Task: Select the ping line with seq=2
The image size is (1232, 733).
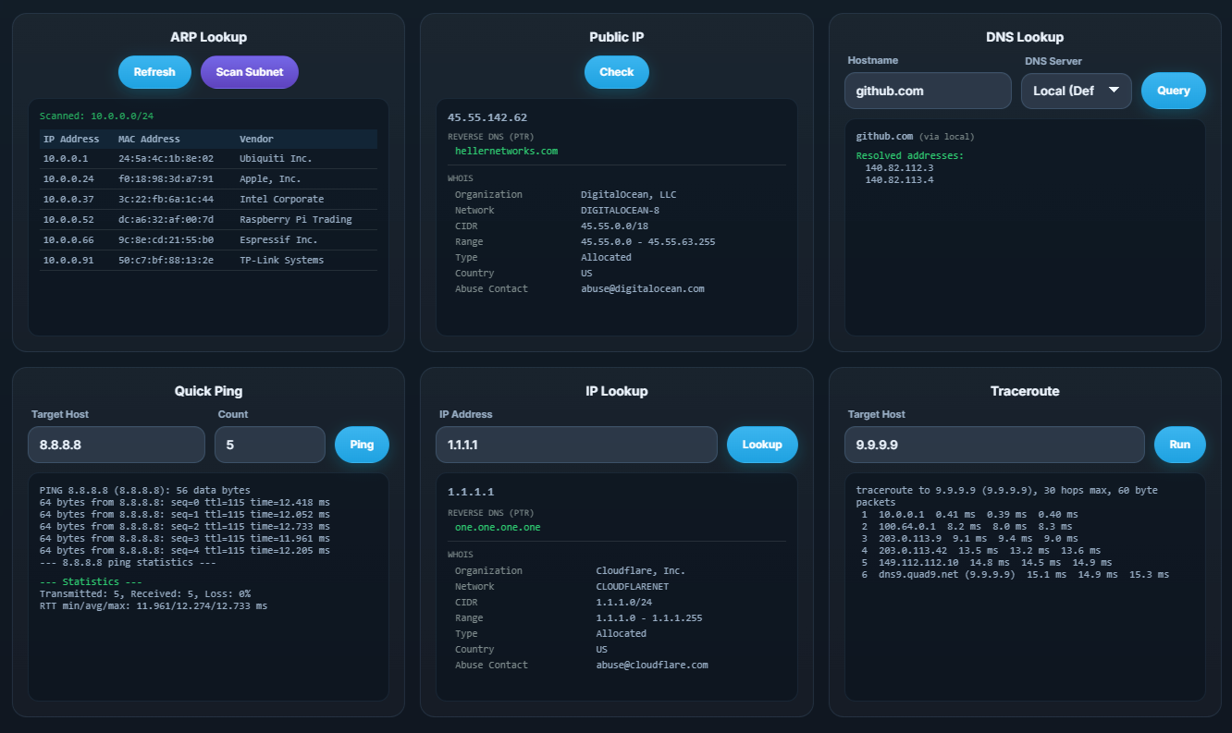Action: (185, 527)
